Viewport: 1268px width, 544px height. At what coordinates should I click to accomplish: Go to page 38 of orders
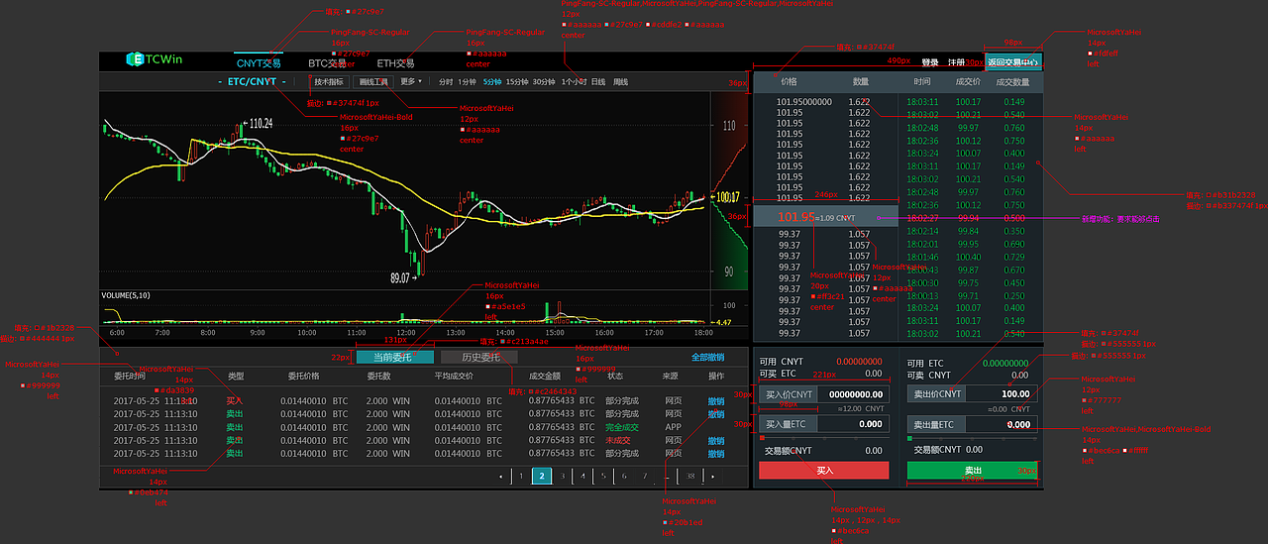point(690,477)
